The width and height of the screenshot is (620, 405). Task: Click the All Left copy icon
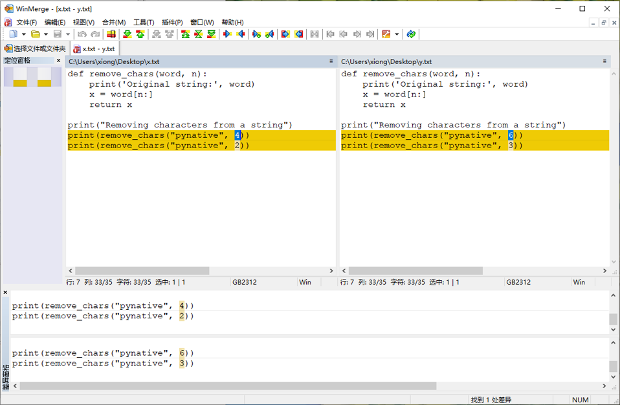point(299,34)
